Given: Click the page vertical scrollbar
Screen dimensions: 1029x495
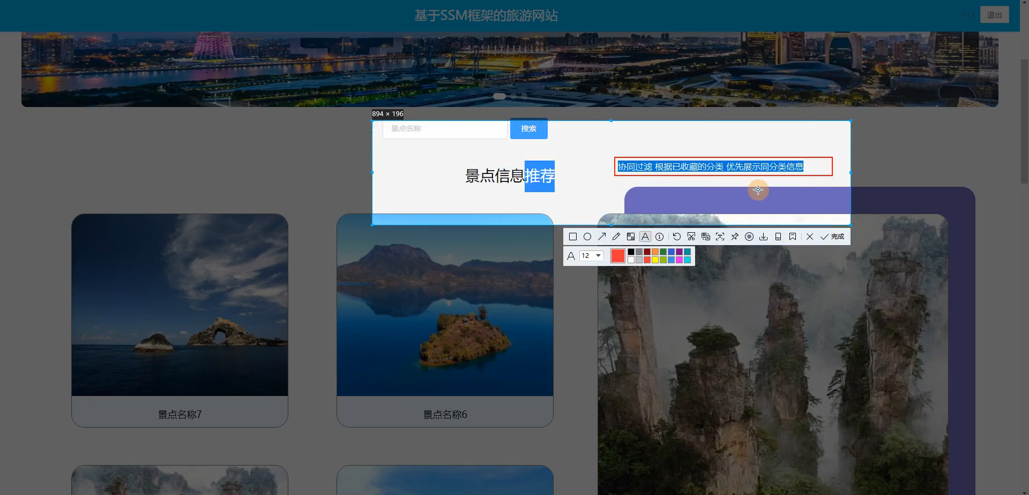Looking at the screenshot, I should point(1024,120).
